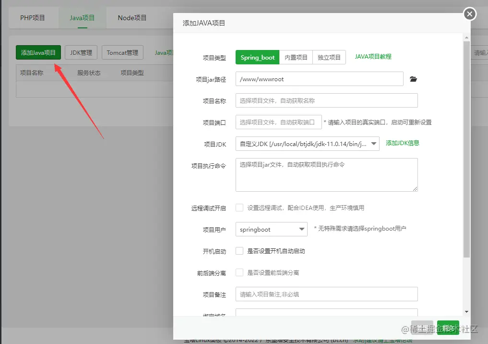Screen dimensions: 488x344
Task: Close the Add JAVA project dialog
Action: [470, 14]
